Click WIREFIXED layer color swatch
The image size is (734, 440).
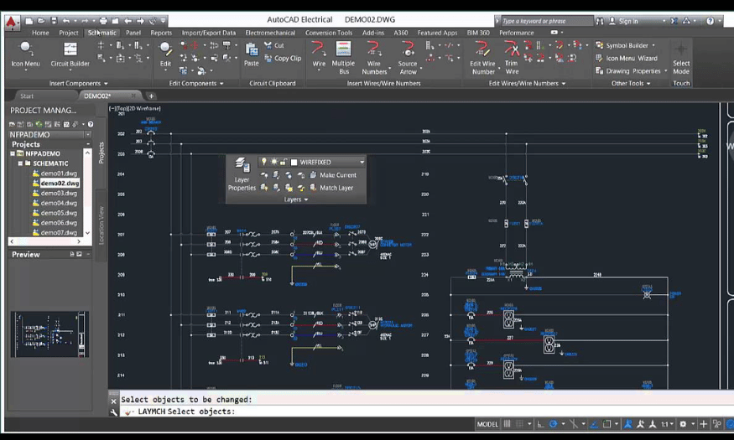click(294, 163)
